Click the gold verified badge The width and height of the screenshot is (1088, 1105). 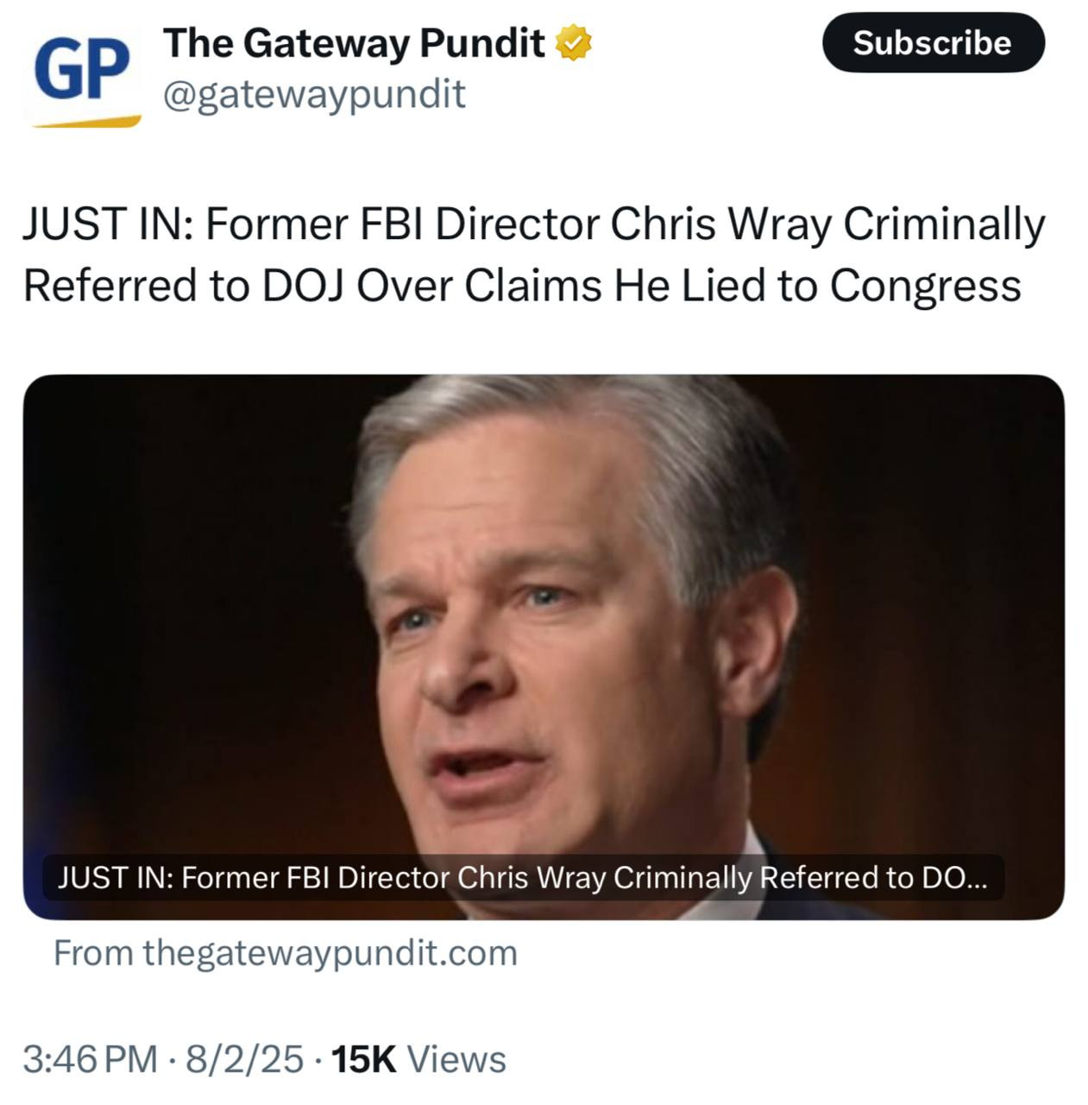pyautogui.click(x=573, y=44)
